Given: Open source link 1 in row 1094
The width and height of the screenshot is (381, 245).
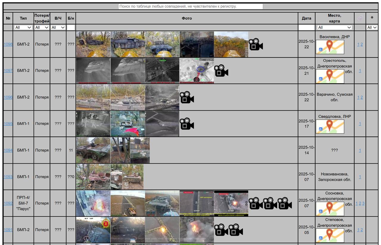Looking at the screenshot, I should [360, 150].
